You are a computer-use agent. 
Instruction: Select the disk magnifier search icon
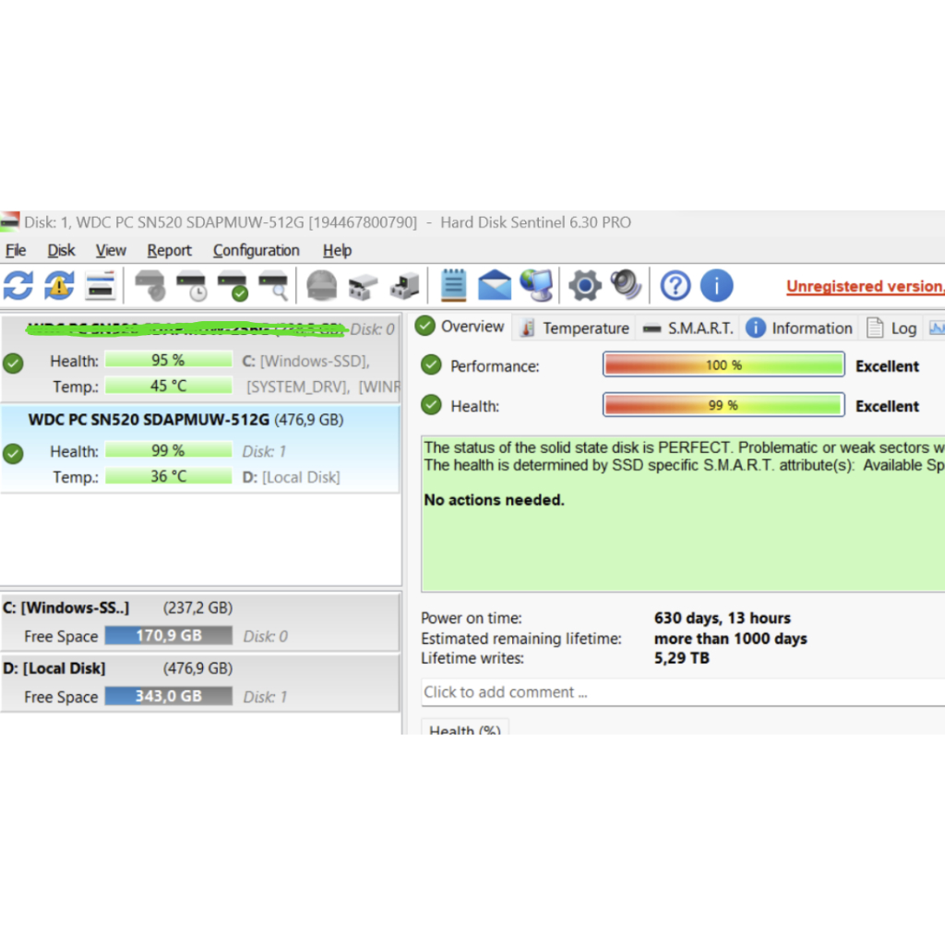click(274, 286)
